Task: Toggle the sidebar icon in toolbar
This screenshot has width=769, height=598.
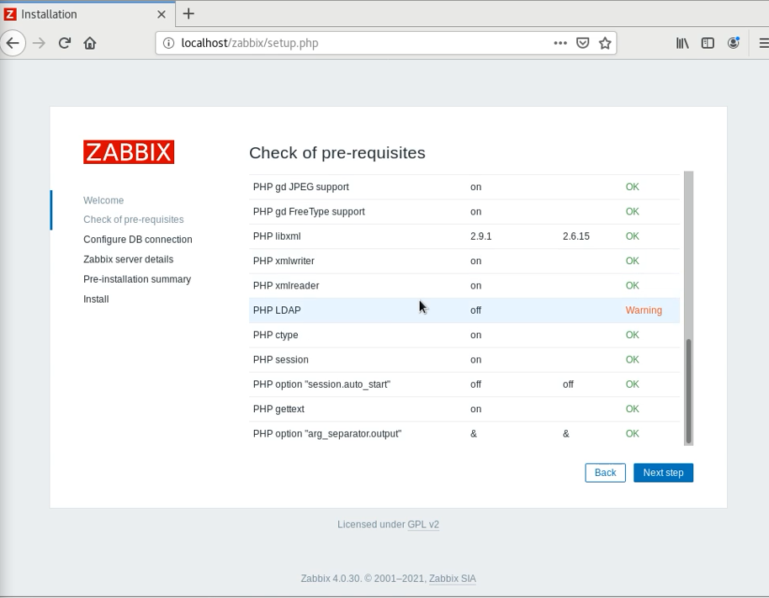Action: pyautogui.click(x=708, y=43)
